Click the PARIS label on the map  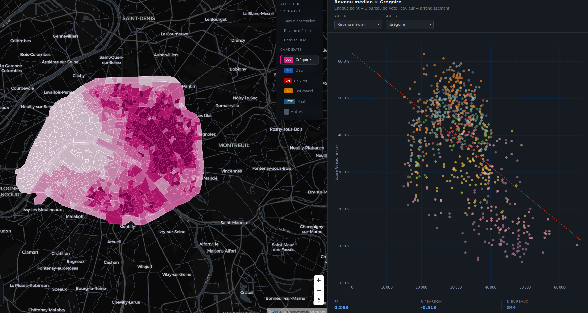tap(128, 161)
